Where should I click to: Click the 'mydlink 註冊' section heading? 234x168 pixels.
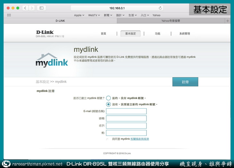click(46, 91)
